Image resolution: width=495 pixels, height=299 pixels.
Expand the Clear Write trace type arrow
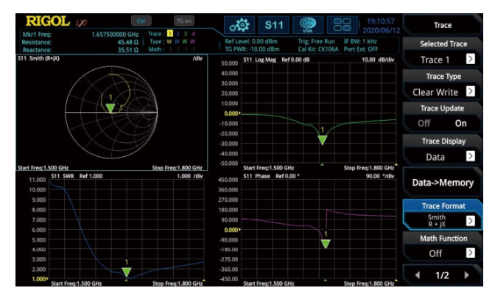click(471, 91)
